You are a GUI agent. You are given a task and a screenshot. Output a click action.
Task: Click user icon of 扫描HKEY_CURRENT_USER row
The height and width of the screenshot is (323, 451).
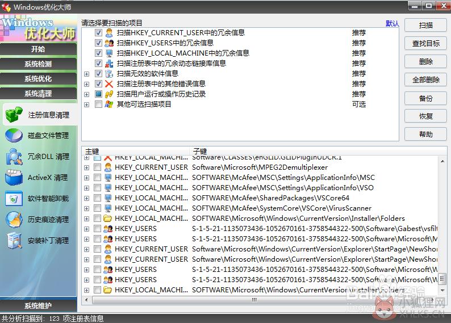tap(108, 33)
